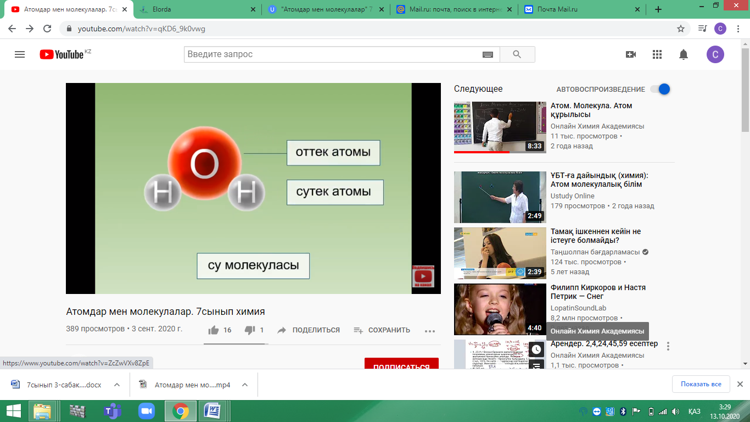The width and height of the screenshot is (750, 422).
Task: Switch the КАЗ input language
Action: 694,412
